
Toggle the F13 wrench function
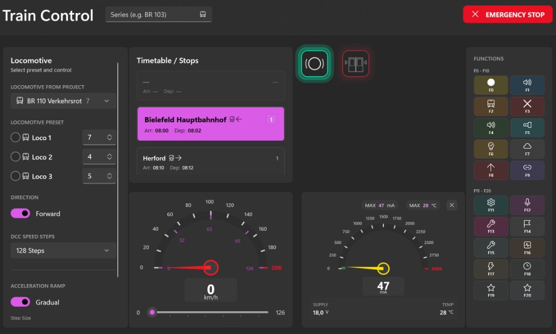491,226
